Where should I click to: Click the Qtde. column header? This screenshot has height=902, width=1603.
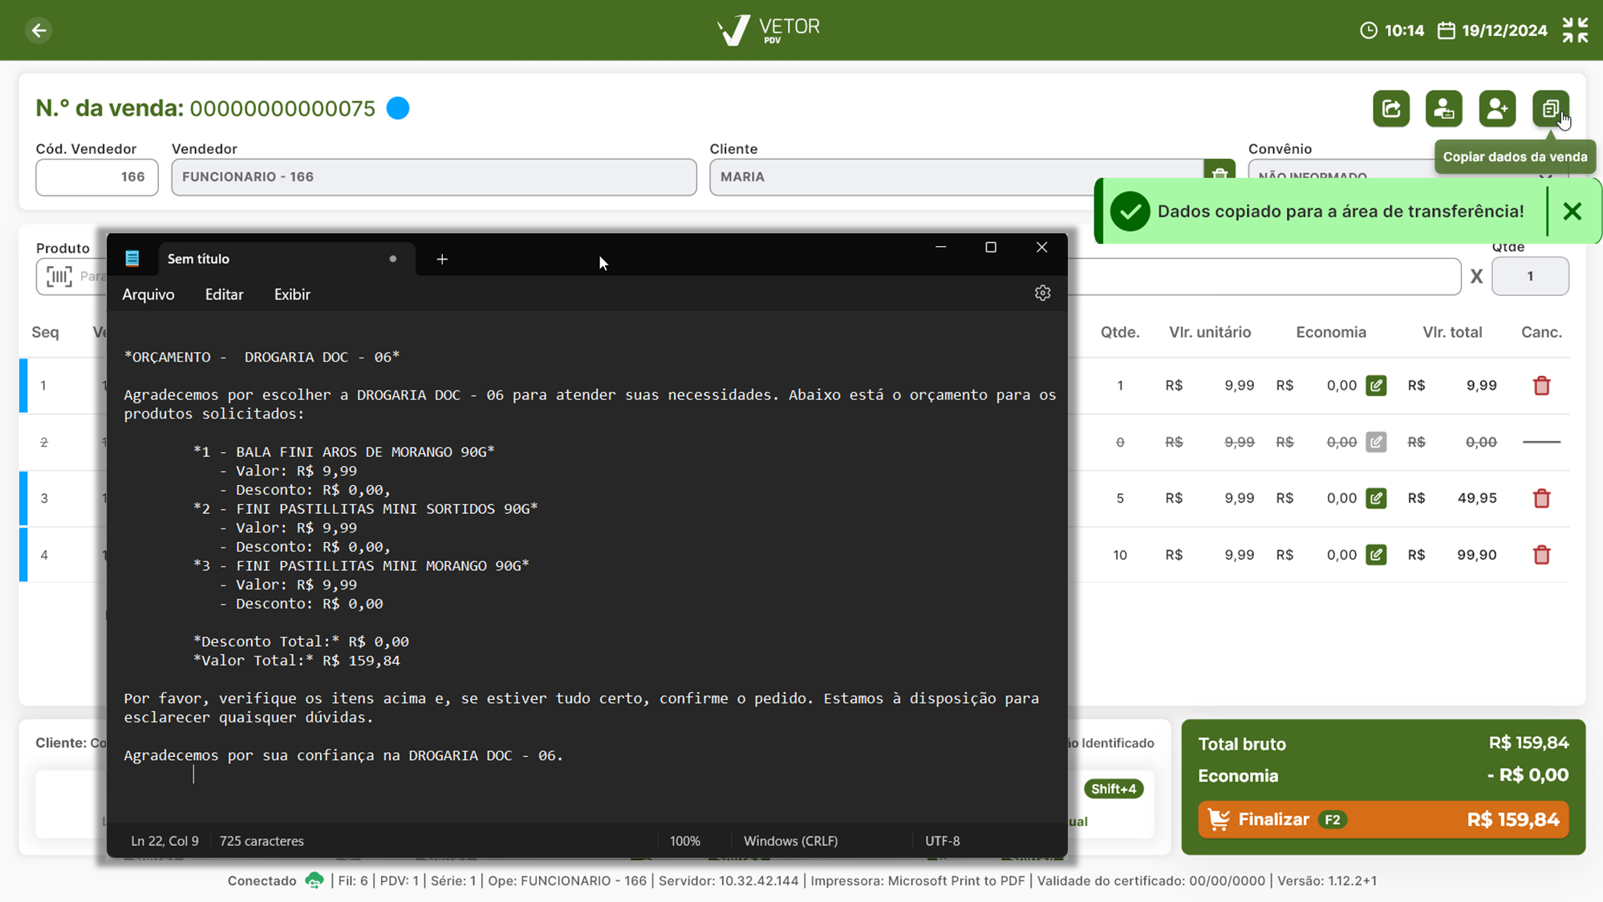1120,332
